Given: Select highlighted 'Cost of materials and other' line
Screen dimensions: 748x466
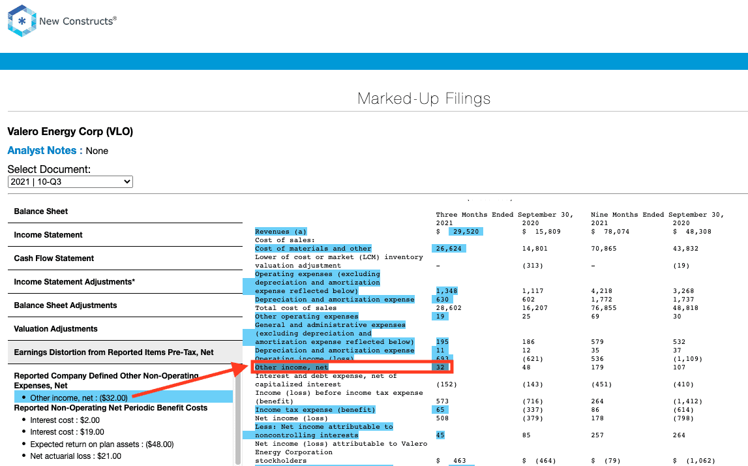Looking at the screenshot, I should coord(313,249).
